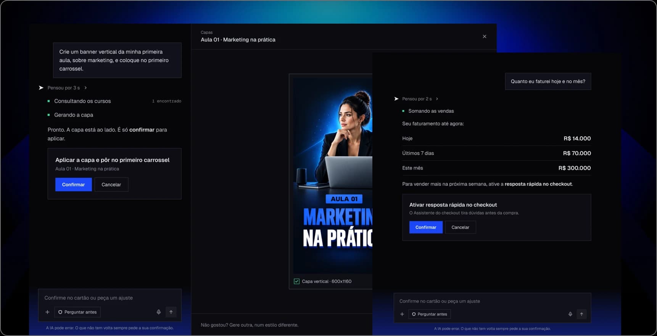Click the plus icon in right chat input
Screen dimensions: 657x336
[402, 314]
